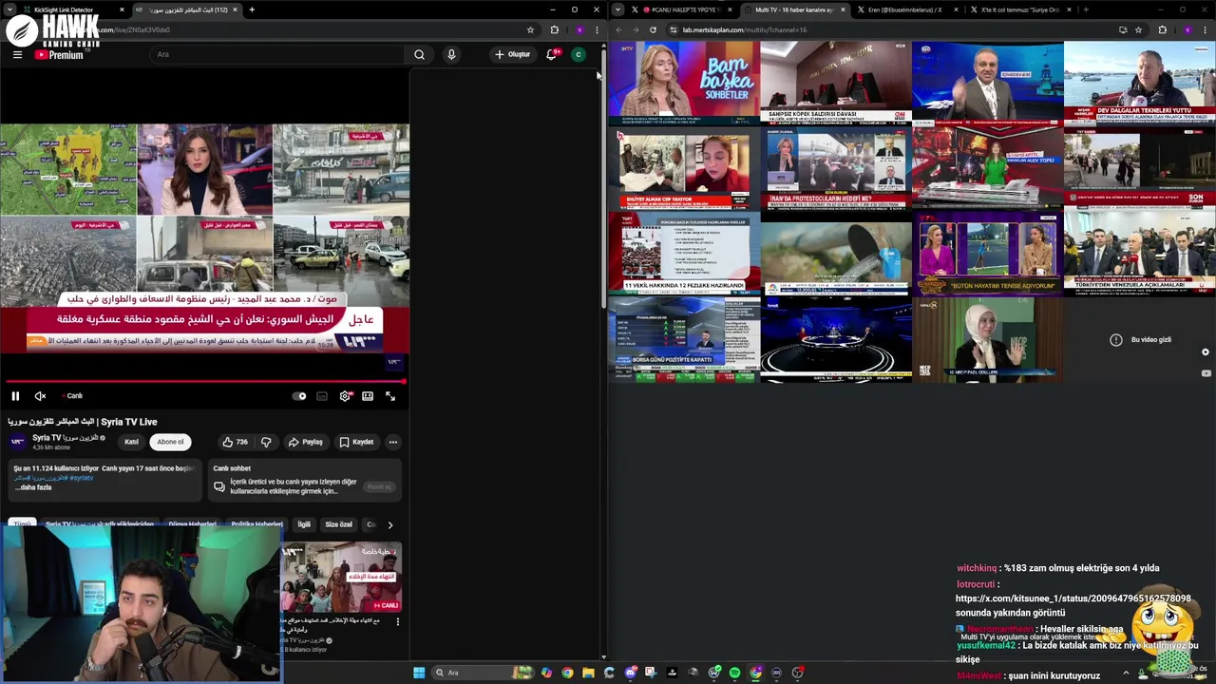Open extensions puzzle icon in left browser
Screen dimensions: 1216x684
[x=555, y=29]
